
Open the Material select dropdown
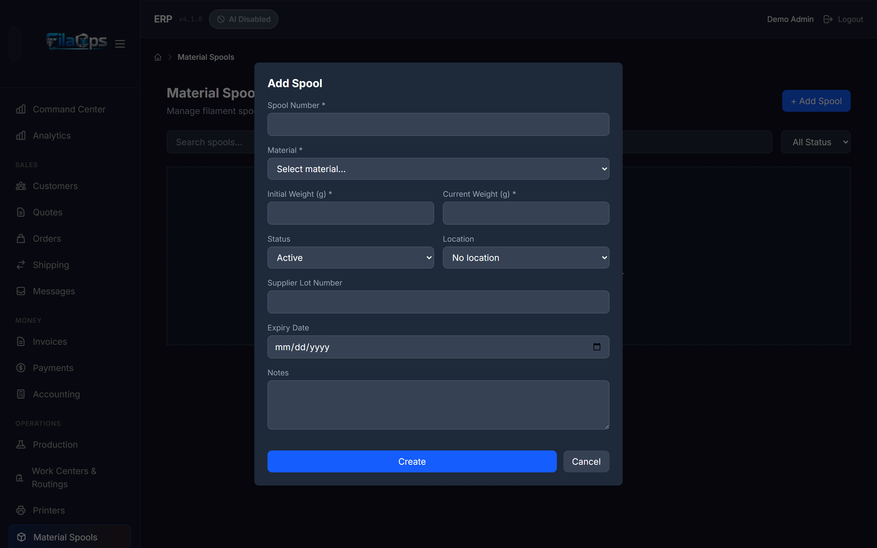[438, 169]
